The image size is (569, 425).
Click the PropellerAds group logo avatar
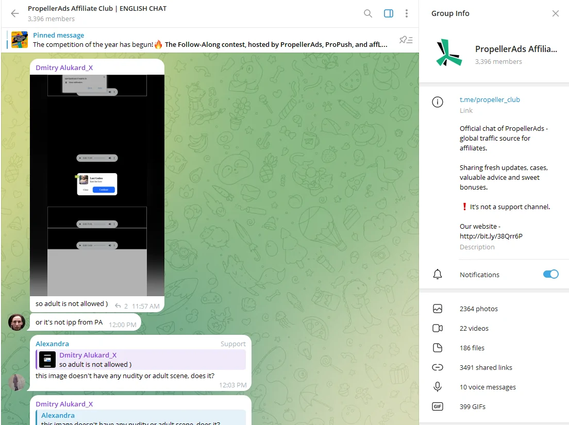coord(449,53)
